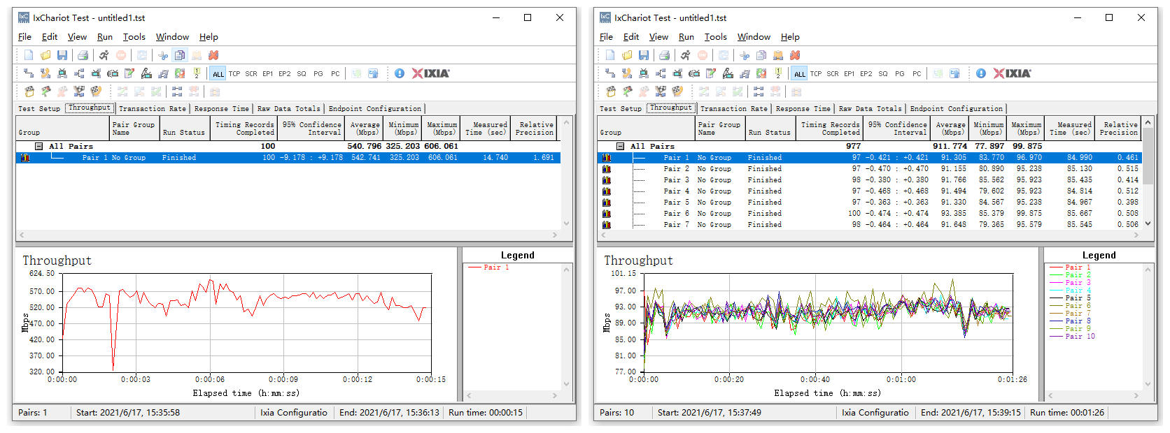1170x433 pixels.
Task: Click Pair 10 legend entry in right window
Action: 1073,337
